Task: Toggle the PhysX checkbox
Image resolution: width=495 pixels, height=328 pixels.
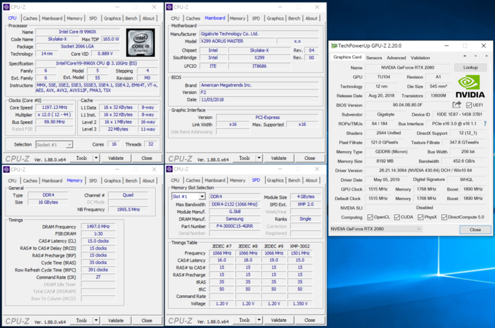Action: point(421,217)
